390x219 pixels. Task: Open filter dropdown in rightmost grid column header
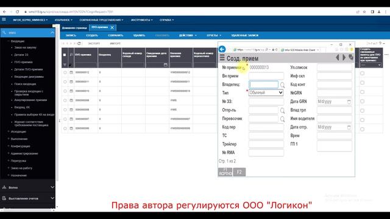click(370, 65)
